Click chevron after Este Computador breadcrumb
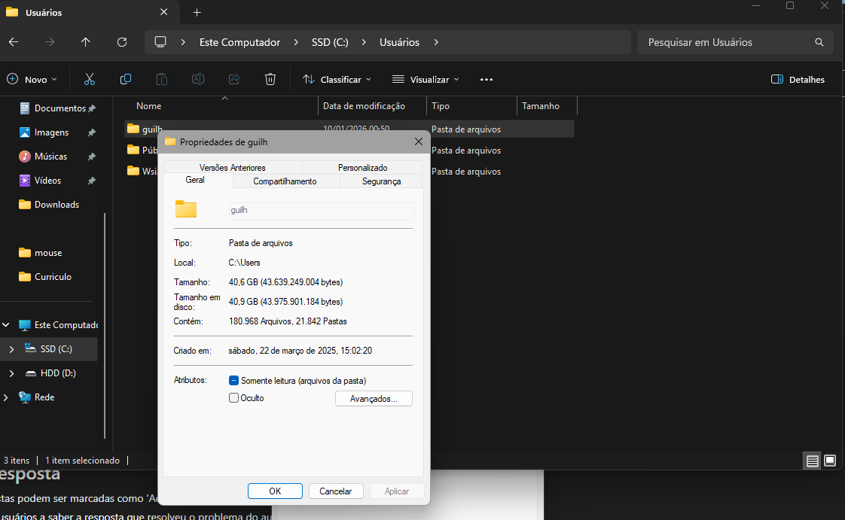Screen dimensions: 845x520 click(x=296, y=42)
